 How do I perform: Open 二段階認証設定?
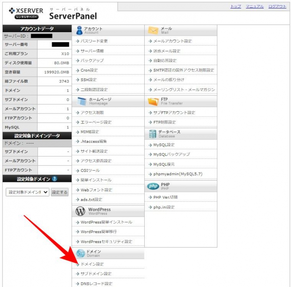pyautogui.click(x=94, y=90)
